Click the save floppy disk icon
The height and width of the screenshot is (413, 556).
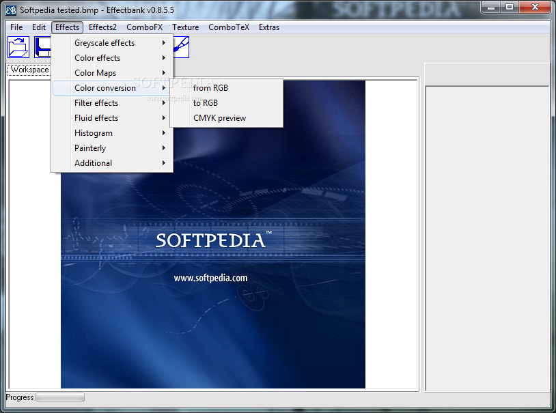point(42,47)
